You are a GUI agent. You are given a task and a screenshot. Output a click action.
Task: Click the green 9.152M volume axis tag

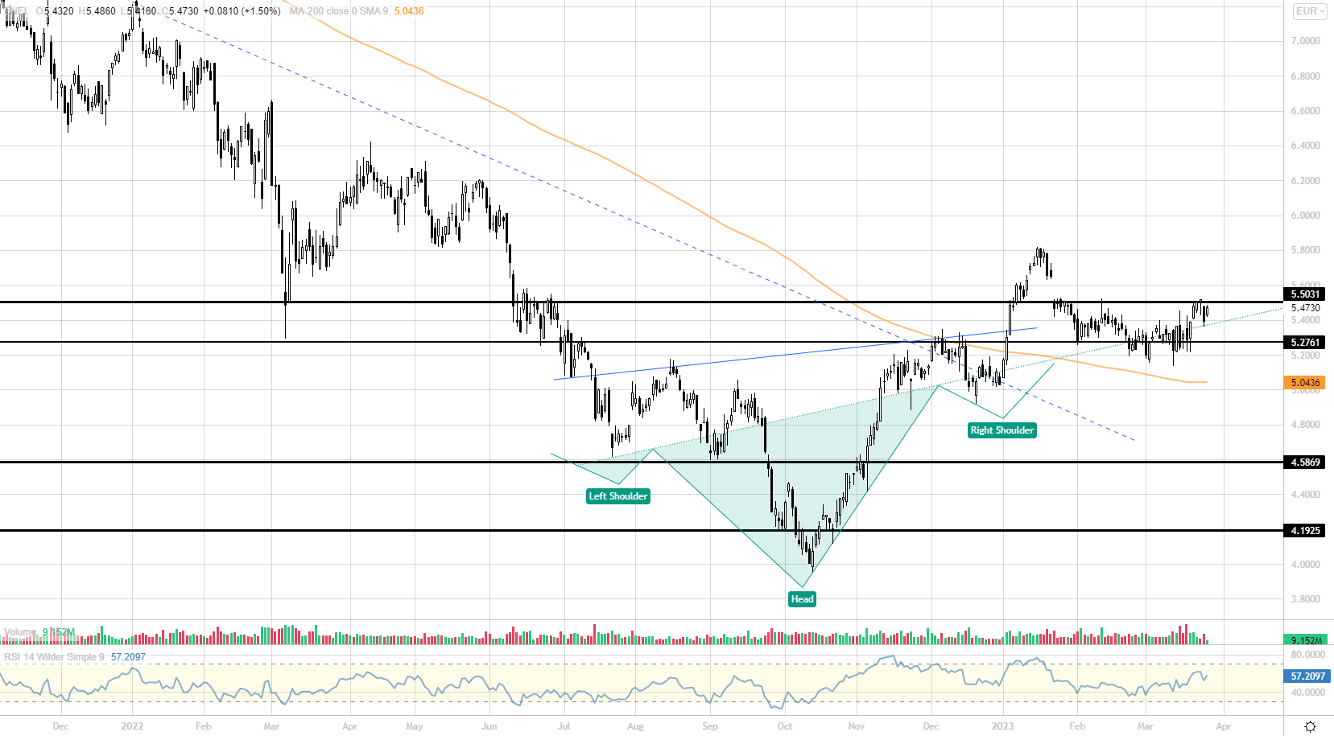click(1305, 640)
